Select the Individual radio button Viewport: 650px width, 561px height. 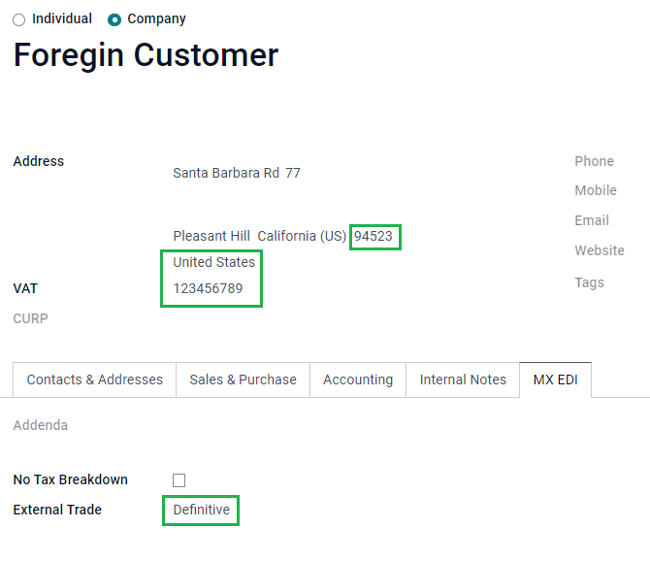[19, 19]
